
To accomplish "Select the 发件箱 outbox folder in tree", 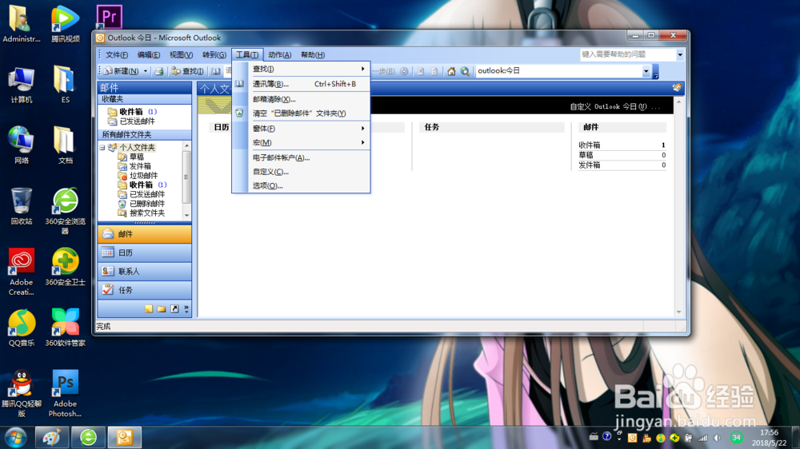I will click(140, 166).
